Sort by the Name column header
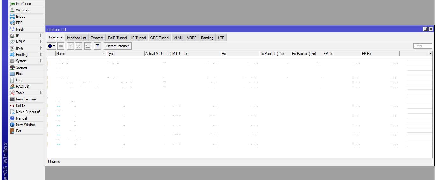 (x=81, y=54)
